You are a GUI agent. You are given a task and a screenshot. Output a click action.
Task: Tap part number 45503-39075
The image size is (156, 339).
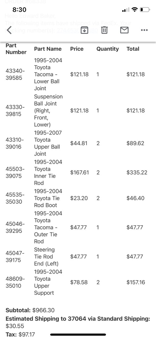pos(15,172)
